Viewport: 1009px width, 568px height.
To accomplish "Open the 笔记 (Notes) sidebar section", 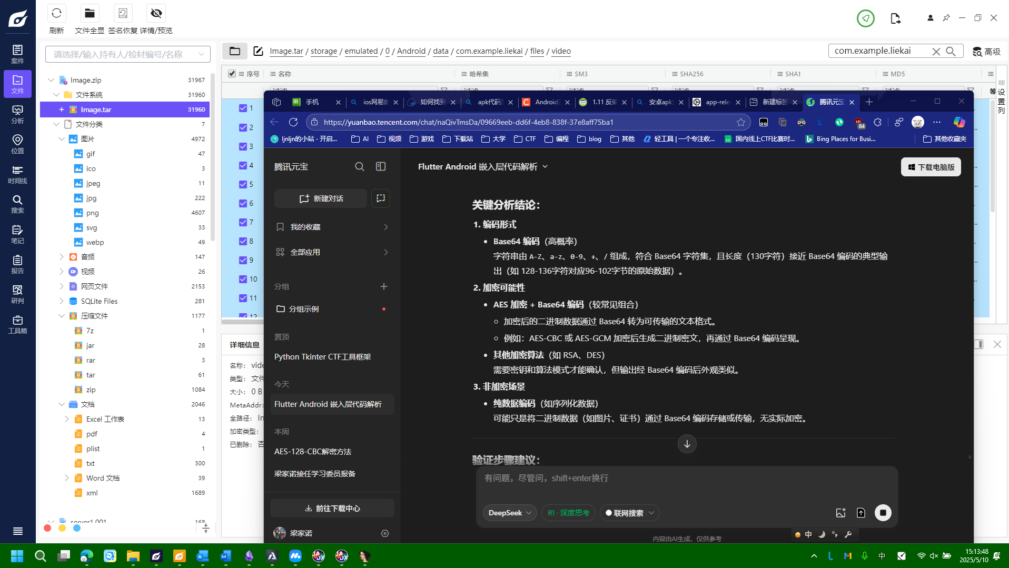I will tap(17, 234).
